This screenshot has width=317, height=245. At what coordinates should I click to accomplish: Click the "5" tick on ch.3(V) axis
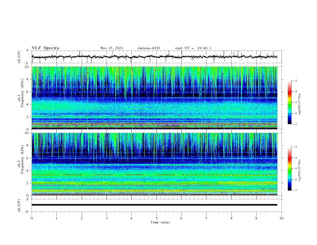(x=28, y=199)
